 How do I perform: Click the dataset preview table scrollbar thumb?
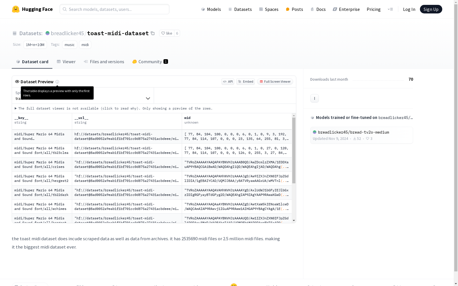[x=294, y=150]
